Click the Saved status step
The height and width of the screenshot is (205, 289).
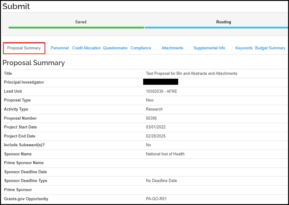[x=81, y=22]
